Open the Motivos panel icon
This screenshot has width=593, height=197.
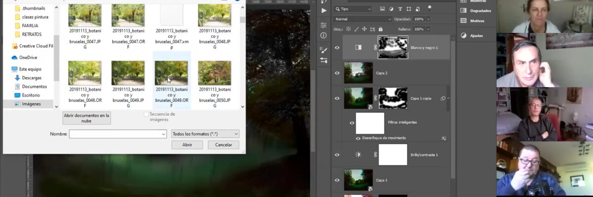(464, 21)
